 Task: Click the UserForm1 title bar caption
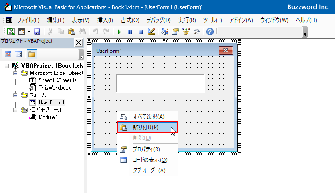109,51
